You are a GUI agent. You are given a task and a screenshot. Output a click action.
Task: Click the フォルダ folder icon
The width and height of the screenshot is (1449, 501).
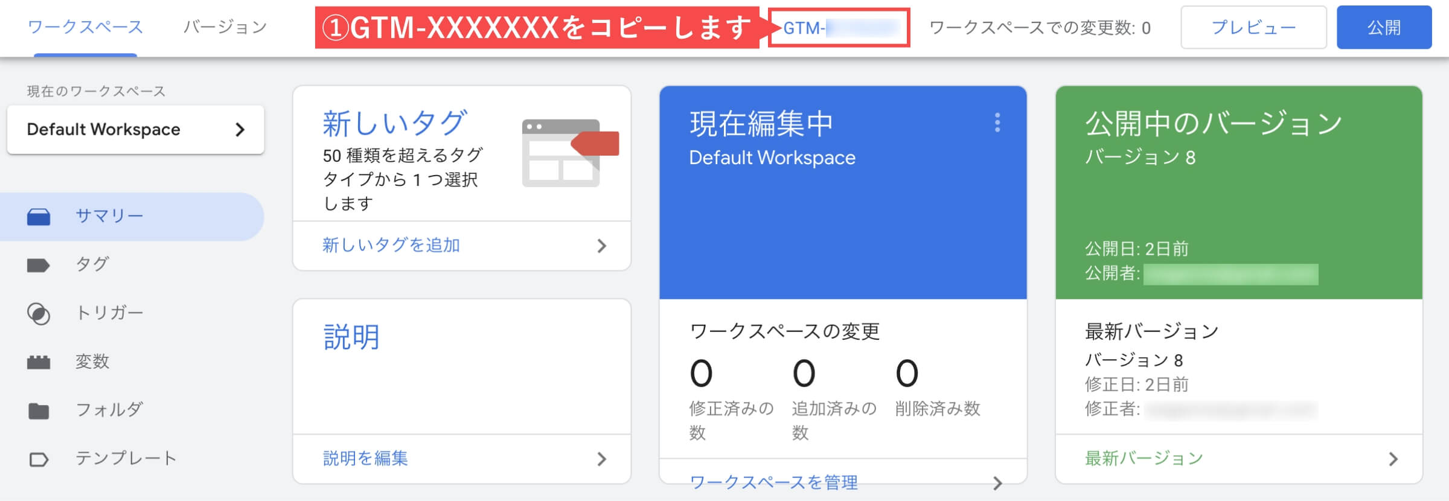39,411
